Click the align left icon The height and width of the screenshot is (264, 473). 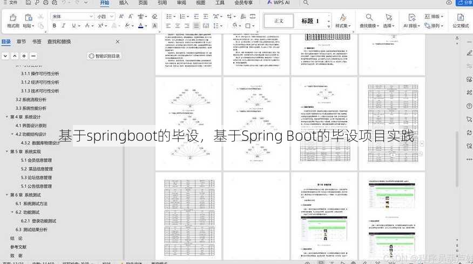point(168,26)
